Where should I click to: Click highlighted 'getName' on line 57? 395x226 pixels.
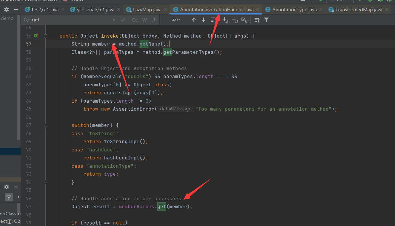(150, 44)
